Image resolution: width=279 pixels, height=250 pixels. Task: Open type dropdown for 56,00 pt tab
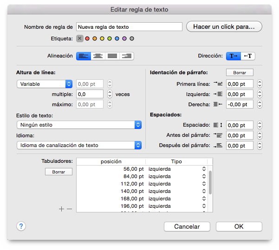(204, 169)
